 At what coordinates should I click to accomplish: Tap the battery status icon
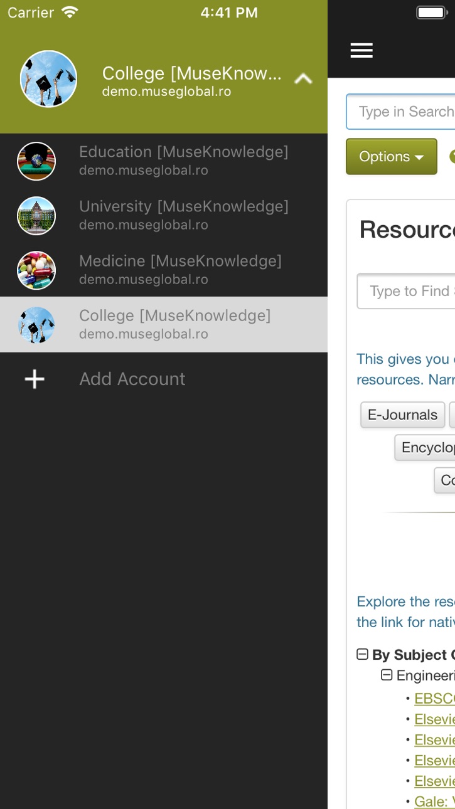pos(432,13)
